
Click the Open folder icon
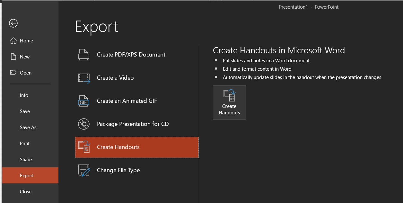13,73
